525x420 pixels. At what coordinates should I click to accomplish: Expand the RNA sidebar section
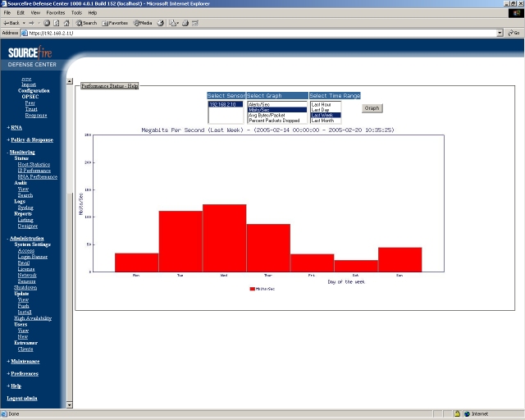15,128
